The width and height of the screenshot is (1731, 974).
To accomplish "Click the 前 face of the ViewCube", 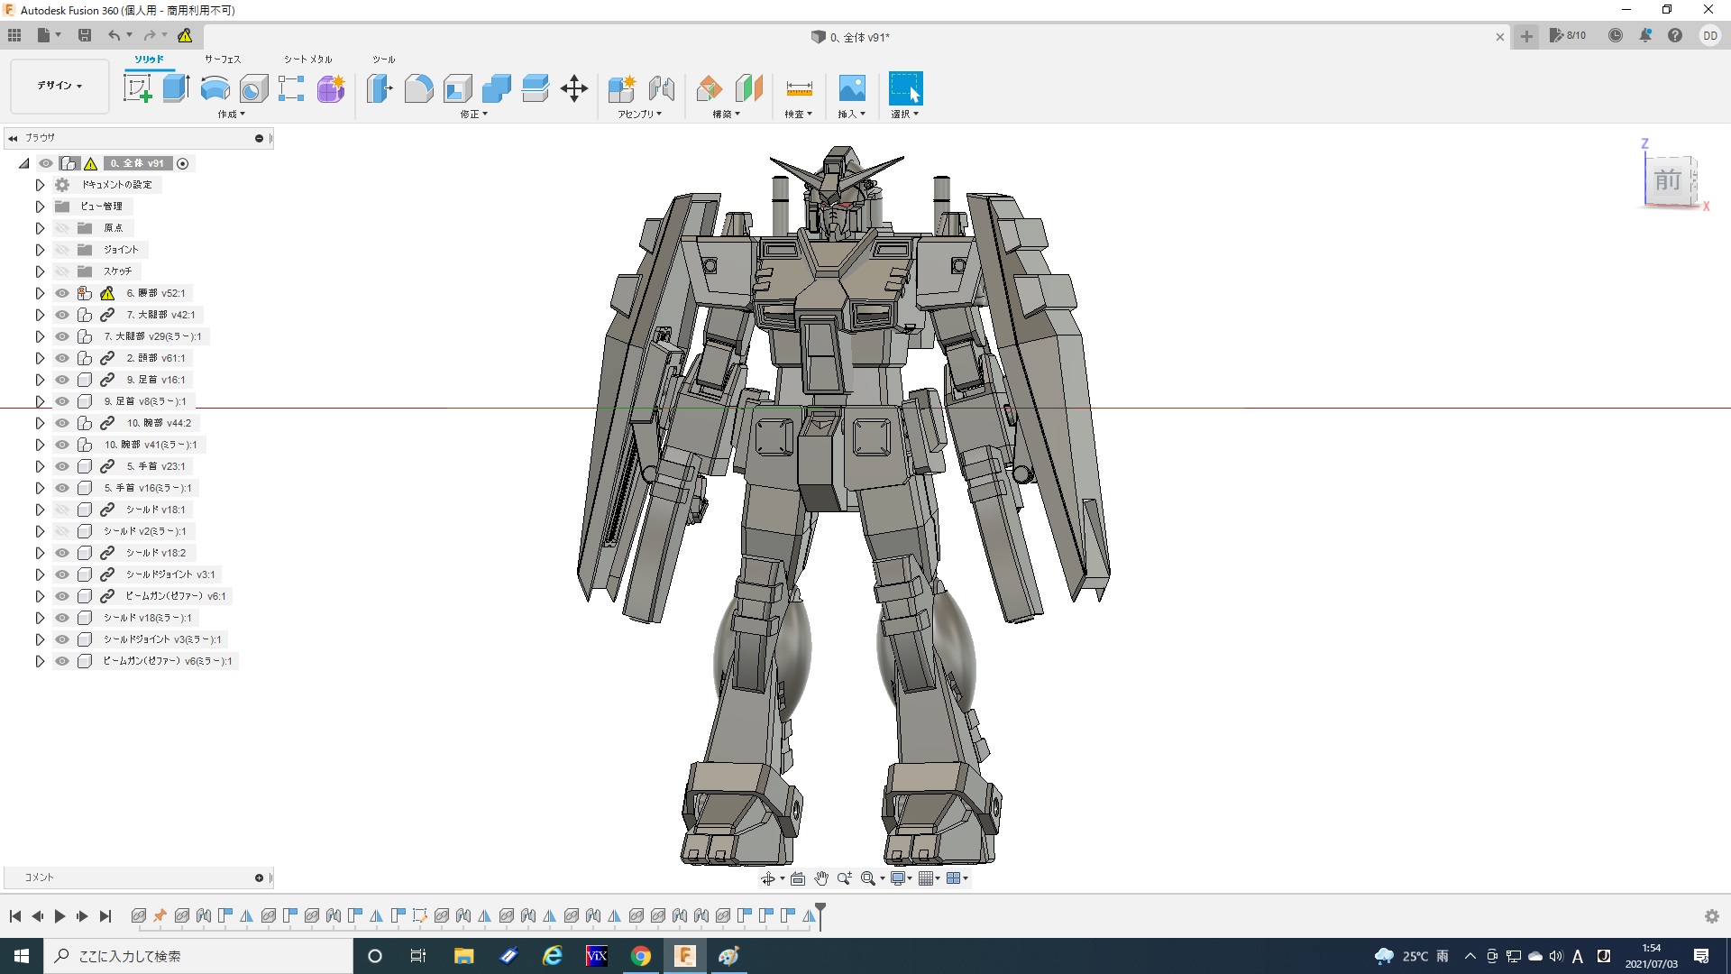I will (1667, 180).
